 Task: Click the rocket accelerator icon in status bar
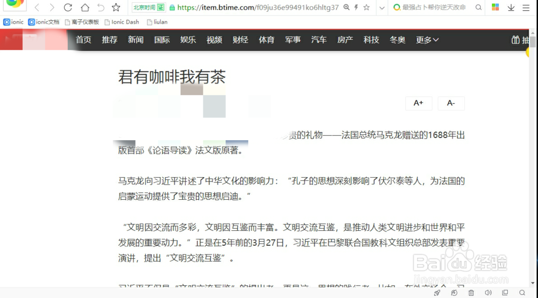point(437,293)
